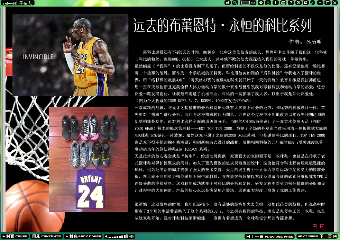The image size is (340, 240).
Task: Click the title 远去的布莱恩特·永恒的科比系列
Action: click(x=223, y=25)
